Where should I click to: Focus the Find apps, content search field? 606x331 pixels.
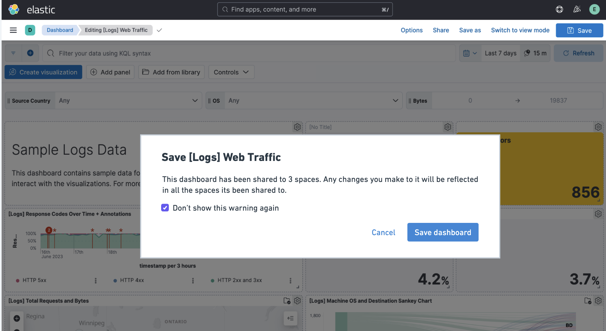click(x=305, y=9)
